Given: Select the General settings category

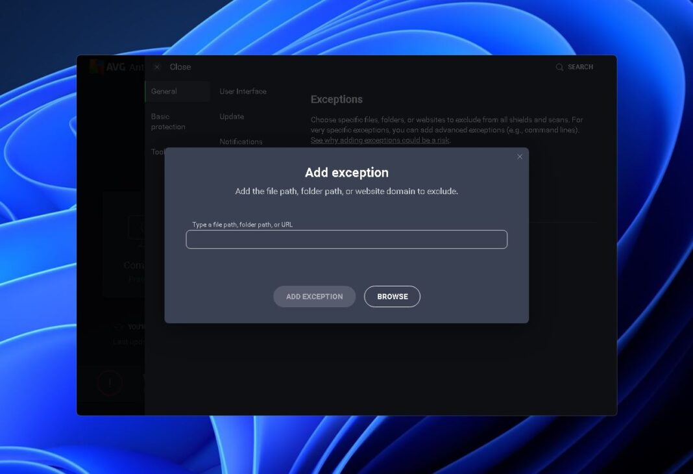Looking at the screenshot, I should pos(164,92).
